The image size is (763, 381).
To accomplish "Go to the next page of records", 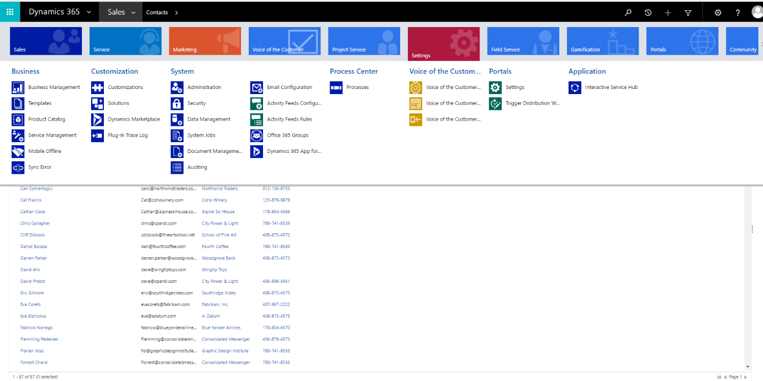I will (745, 377).
